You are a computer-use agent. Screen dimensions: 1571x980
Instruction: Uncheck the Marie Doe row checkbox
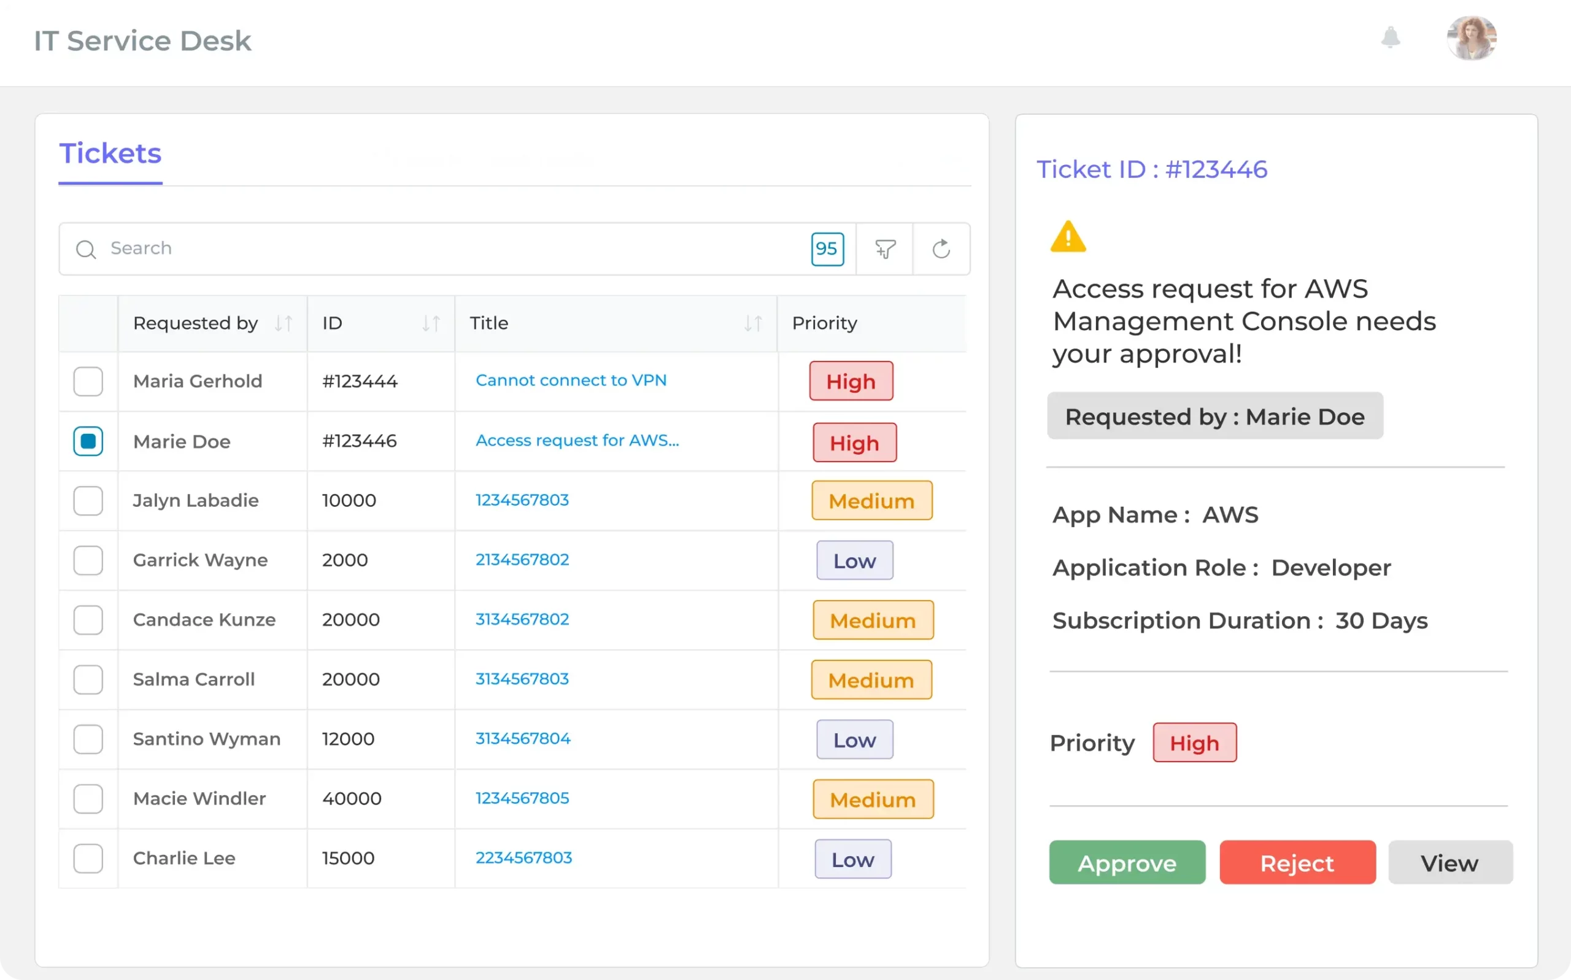[x=88, y=441]
